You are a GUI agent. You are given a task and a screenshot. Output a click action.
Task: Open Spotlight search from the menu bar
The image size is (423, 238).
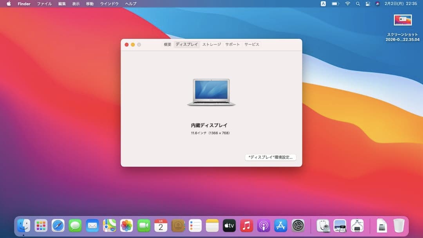[358, 4]
